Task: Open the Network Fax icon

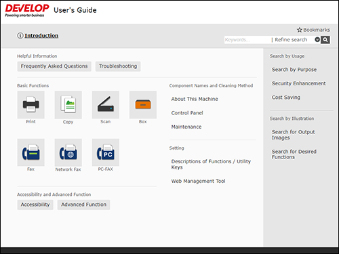Action: pyautogui.click(x=68, y=152)
